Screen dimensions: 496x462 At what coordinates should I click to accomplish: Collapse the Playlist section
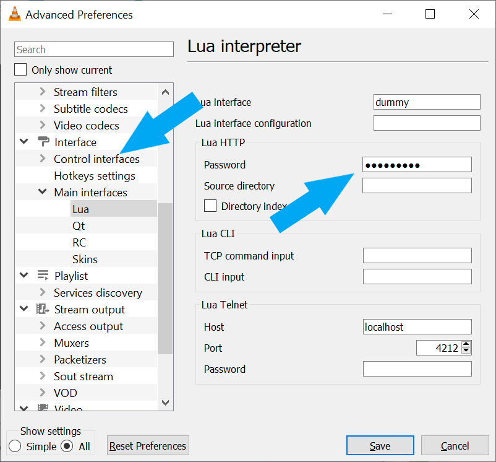[x=24, y=275]
